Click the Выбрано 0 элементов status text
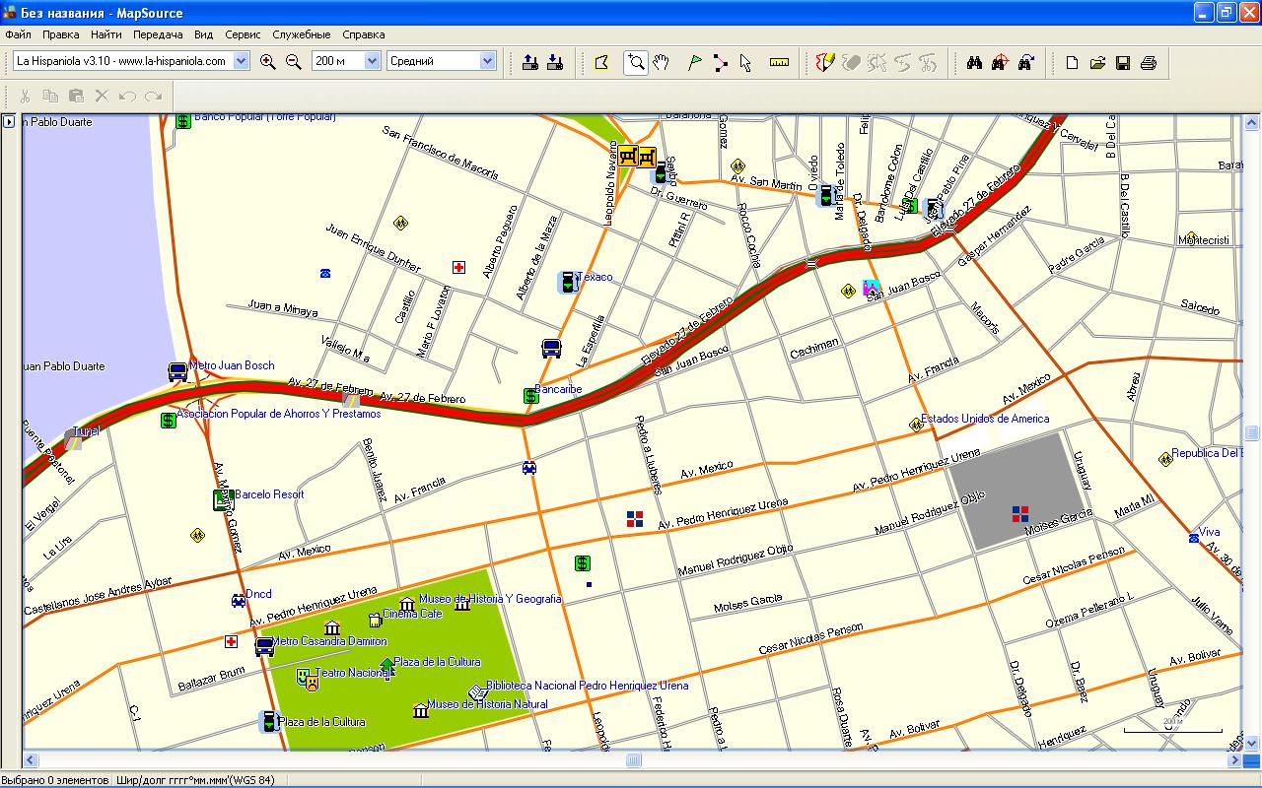1262x788 pixels. [x=56, y=780]
